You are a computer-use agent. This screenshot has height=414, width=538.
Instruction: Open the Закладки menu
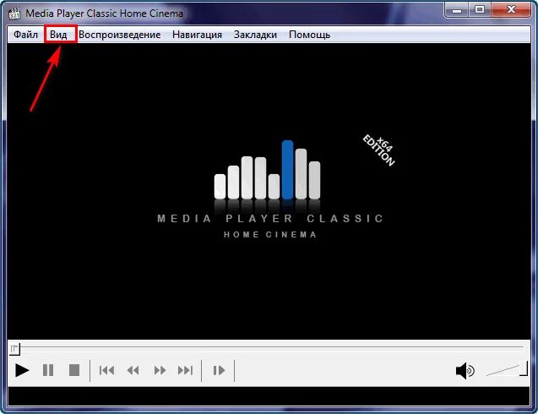[x=255, y=35]
